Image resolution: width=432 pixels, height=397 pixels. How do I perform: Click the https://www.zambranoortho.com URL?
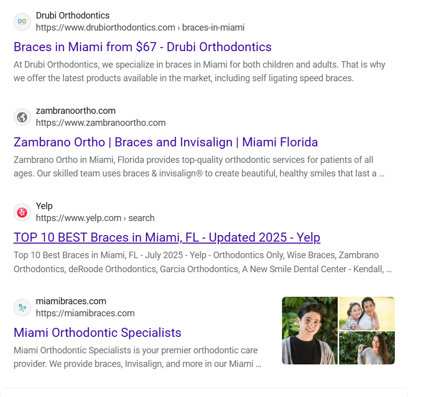(x=100, y=123)
